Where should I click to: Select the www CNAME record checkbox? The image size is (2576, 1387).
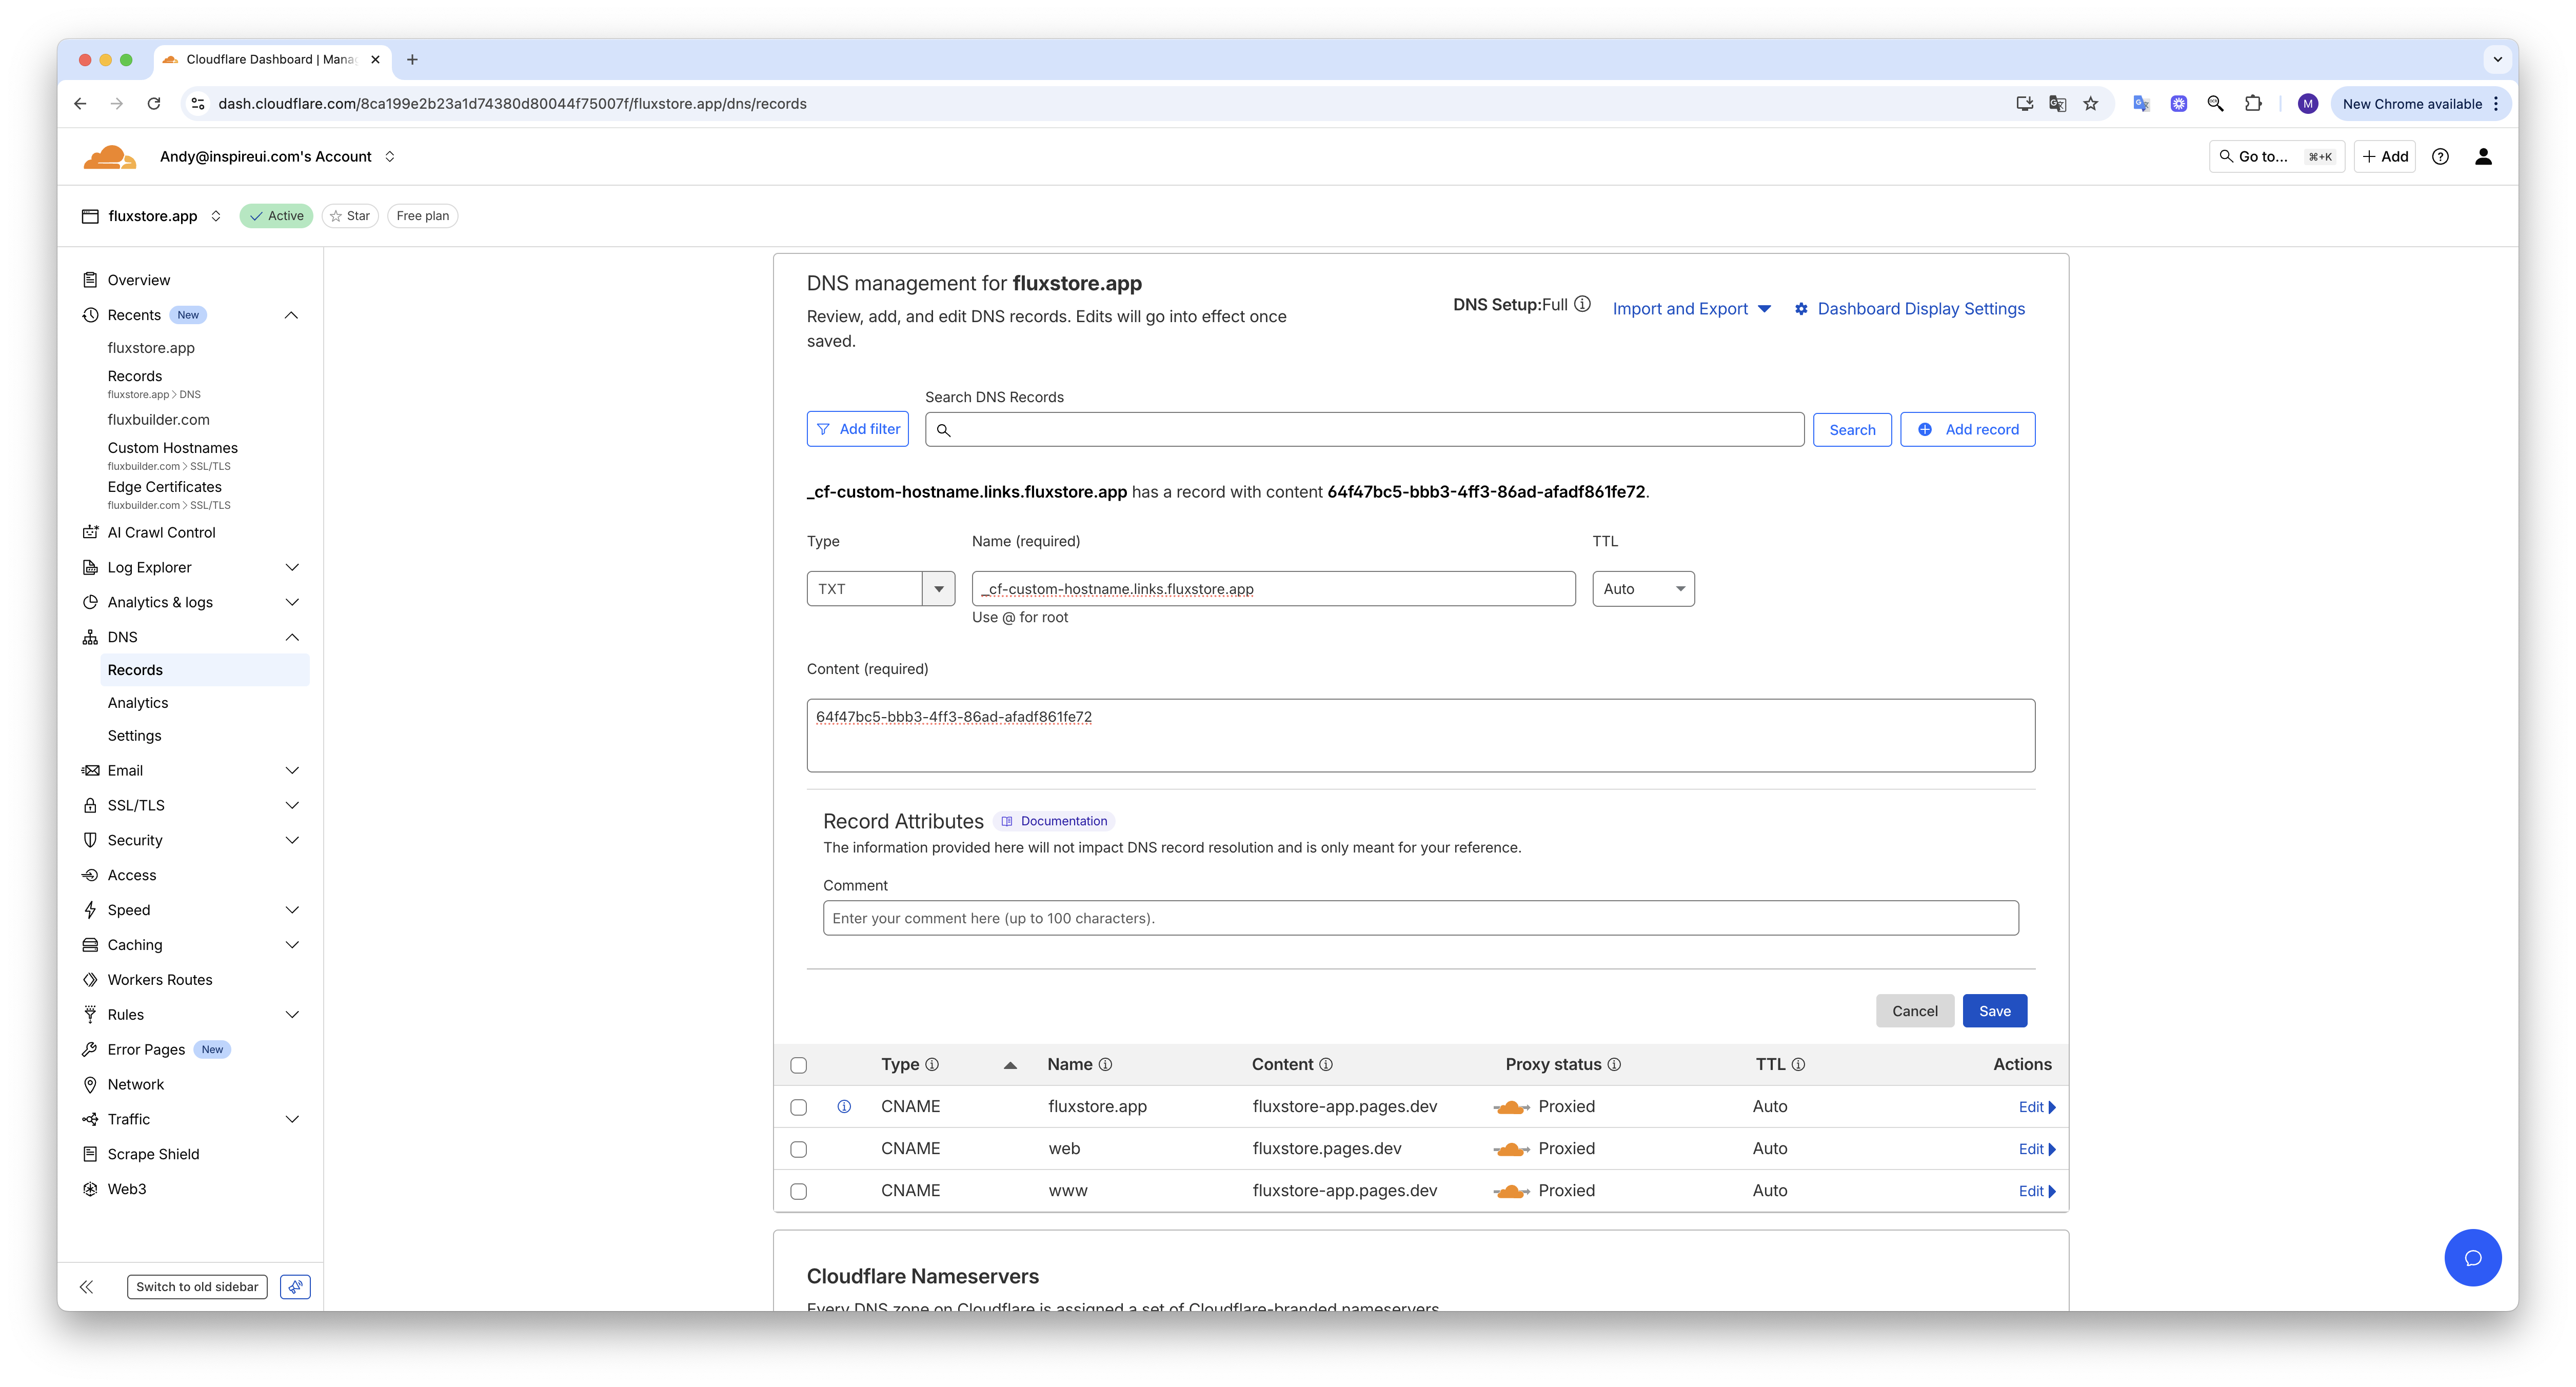(x=798, y=1191)
